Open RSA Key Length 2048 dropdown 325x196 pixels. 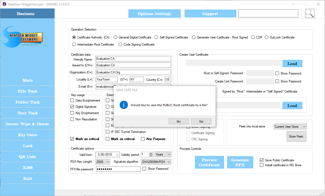tap(103, 162)
